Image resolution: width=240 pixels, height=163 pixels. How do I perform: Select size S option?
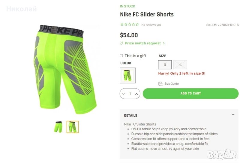(x=165, y=64)
